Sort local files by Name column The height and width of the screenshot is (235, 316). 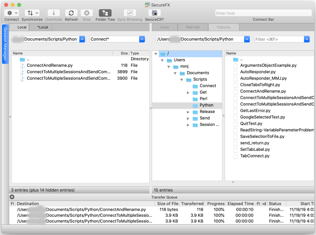click(x=62, y=53)
